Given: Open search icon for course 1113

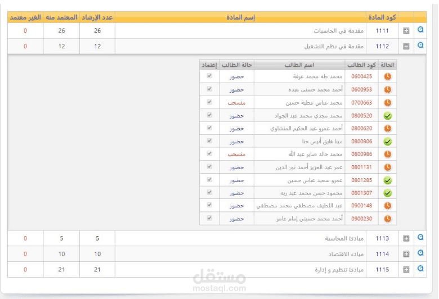Looking at the screenshot, I should click(x=420, y=238).
